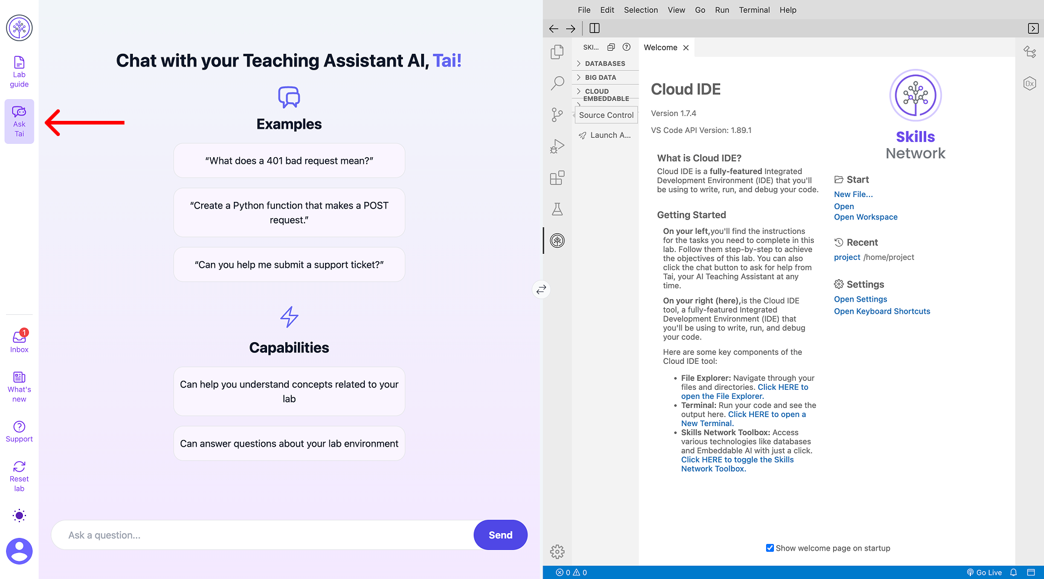Image resolution: width=1044 pixels, height=579 pixels.
Task: Open the Terminal menu
Action: click(x=754, y=10)
